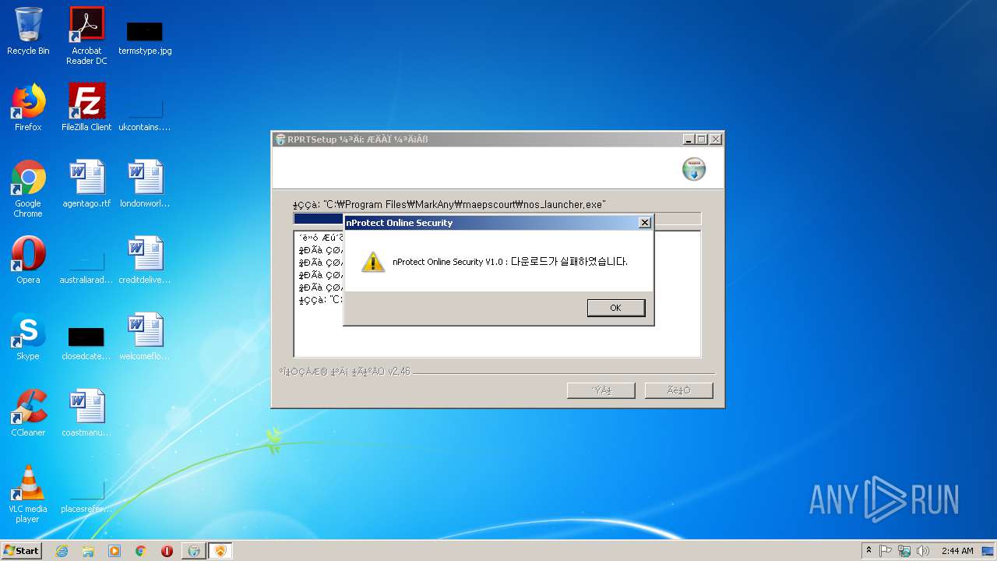Open volume speaker tray icon
The image size is (997, 561).
coord(923,551)
